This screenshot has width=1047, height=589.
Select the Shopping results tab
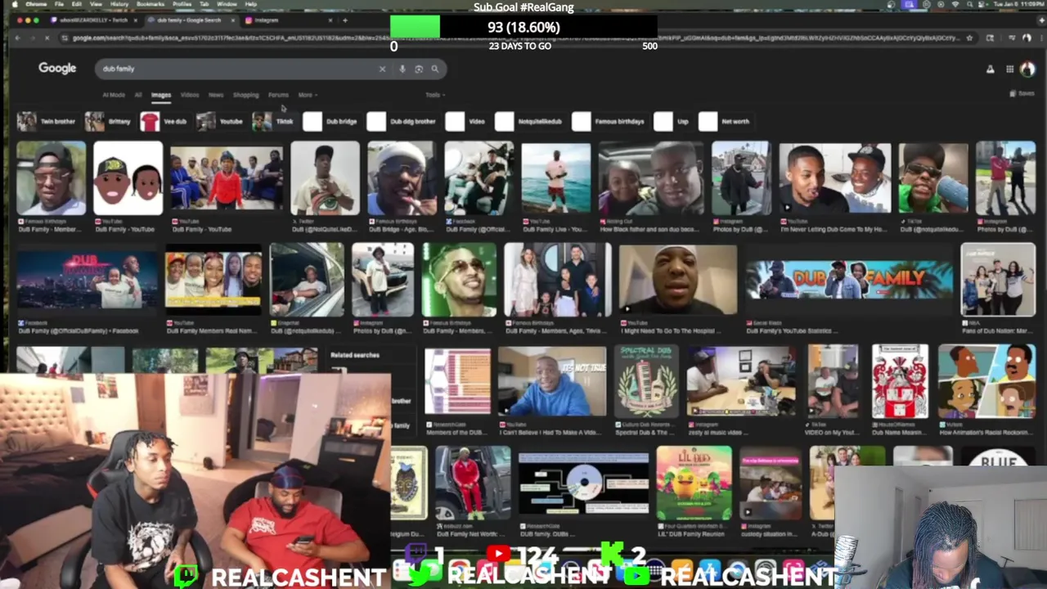(x=245, y=95)
